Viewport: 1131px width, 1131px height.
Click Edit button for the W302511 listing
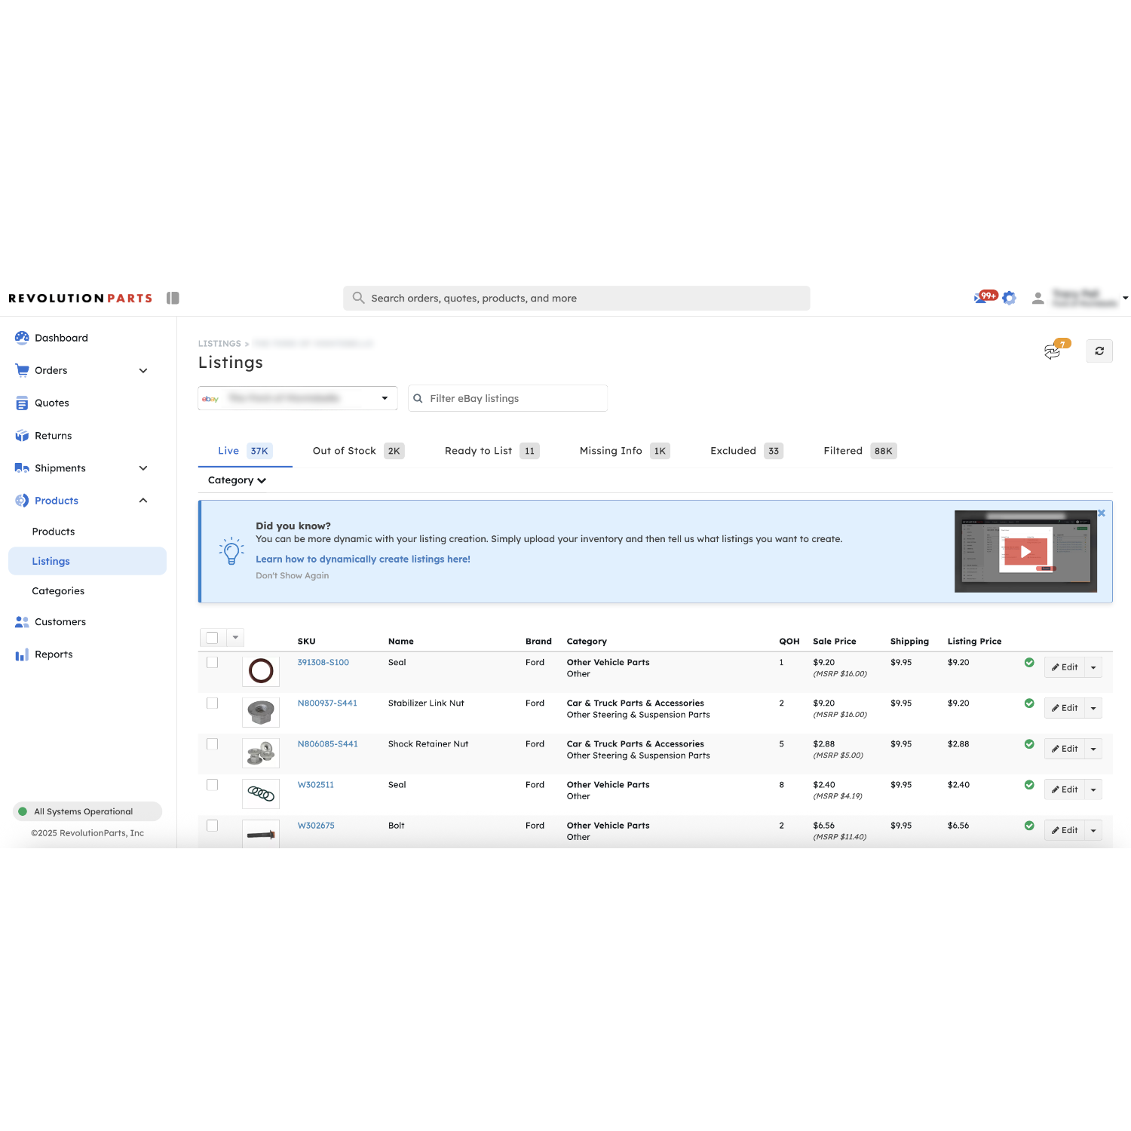(1064, 789)
